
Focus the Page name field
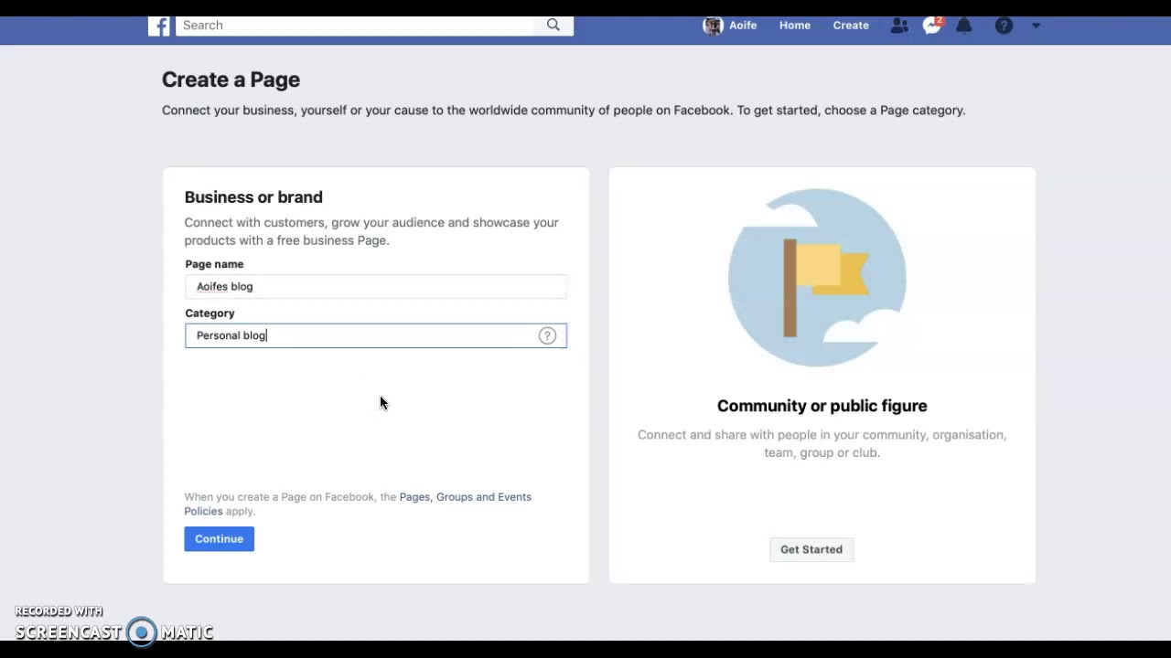pyautogui.click(x=376, y=286)
